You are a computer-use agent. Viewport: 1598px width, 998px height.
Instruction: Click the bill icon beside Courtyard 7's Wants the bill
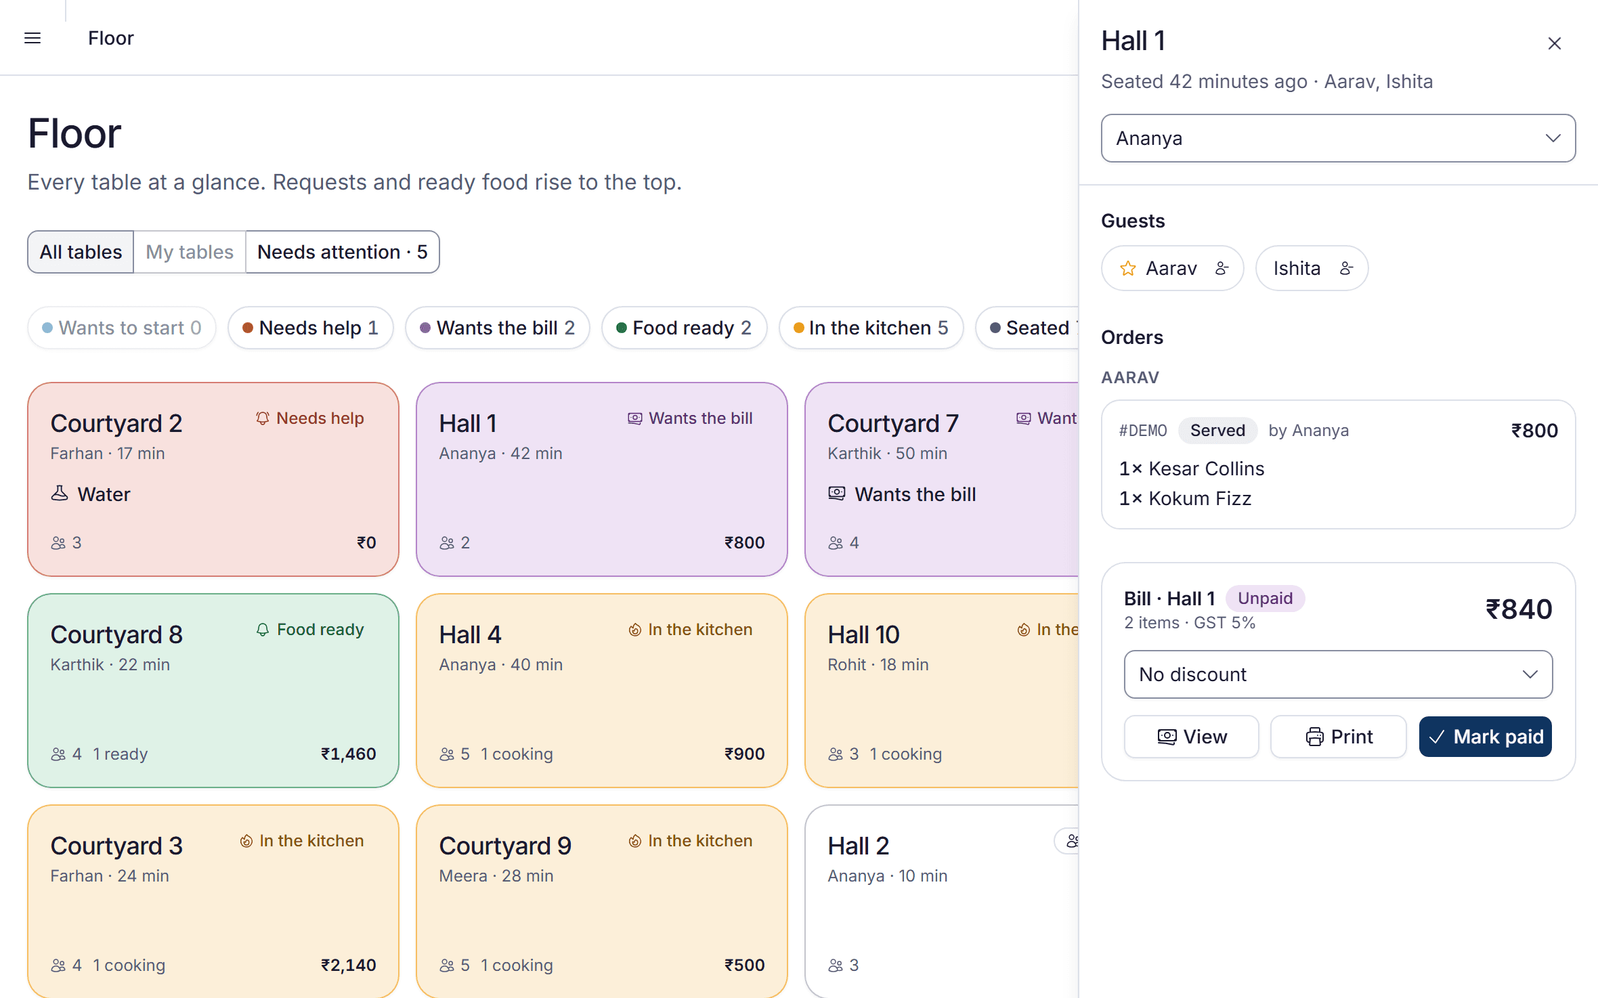click(837, 494)
